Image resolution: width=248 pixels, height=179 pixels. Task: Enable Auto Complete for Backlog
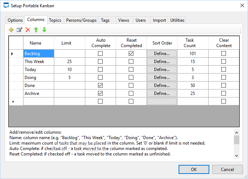pos(100,53)
